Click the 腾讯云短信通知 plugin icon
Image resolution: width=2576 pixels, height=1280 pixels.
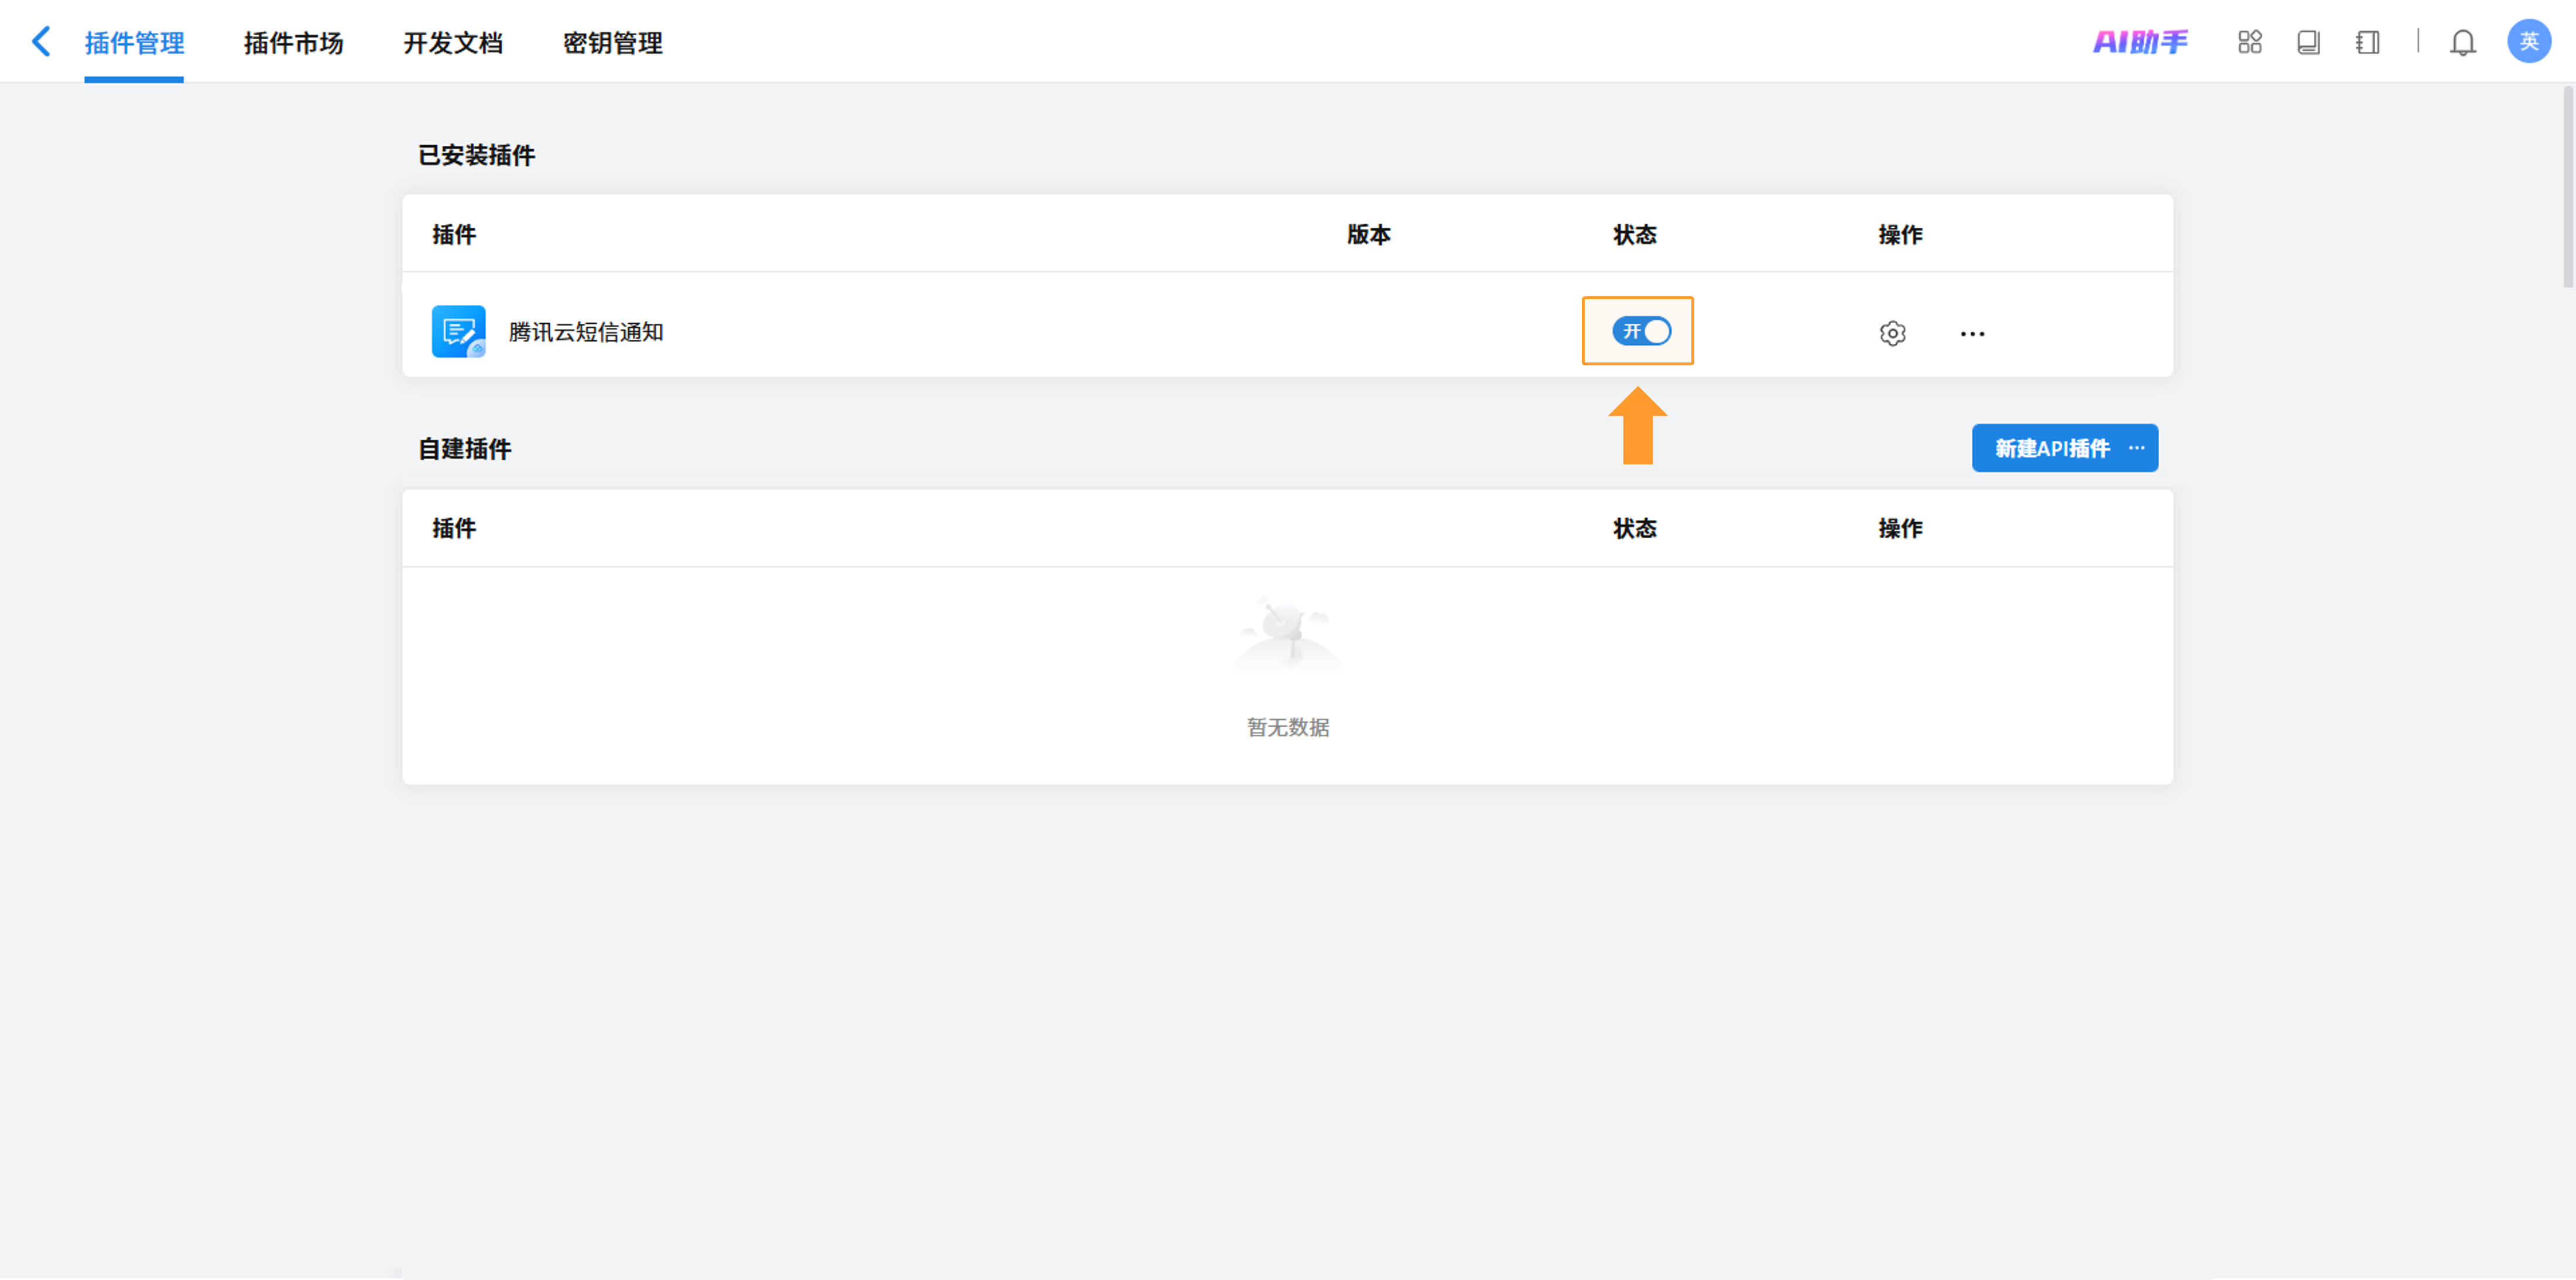(x=458, y=331)
